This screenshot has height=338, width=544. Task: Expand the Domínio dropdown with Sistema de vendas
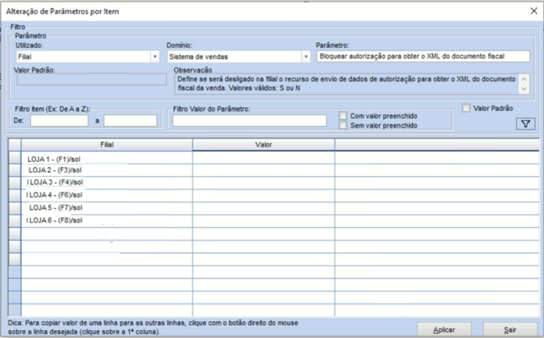click(x=306, y=57)
